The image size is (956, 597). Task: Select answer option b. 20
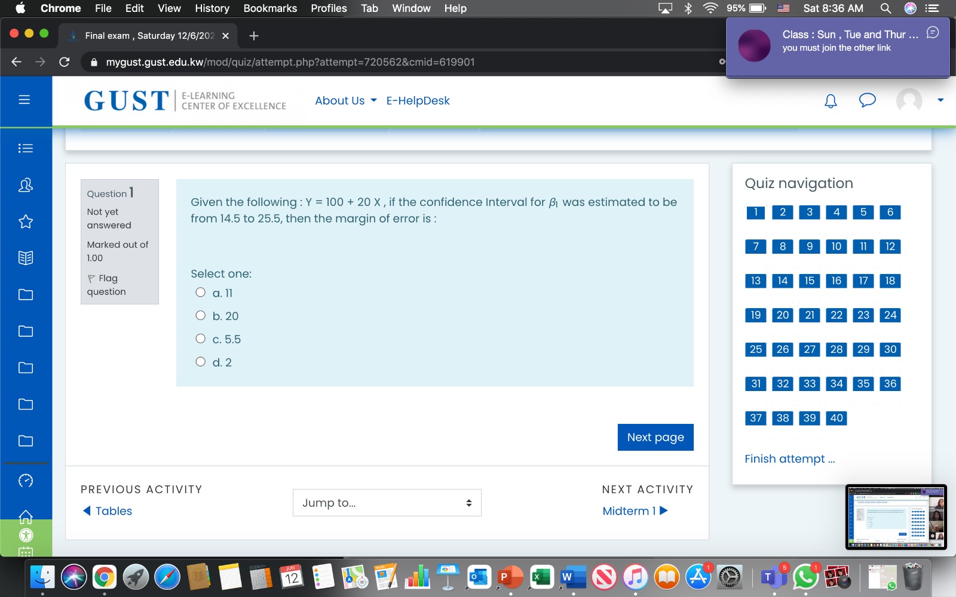[x=201, y=315]
